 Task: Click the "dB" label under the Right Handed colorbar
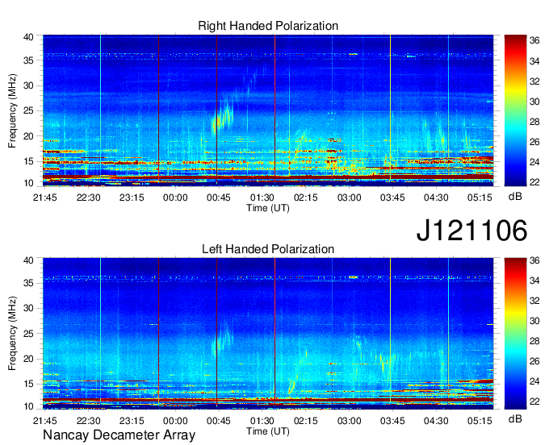515,197
